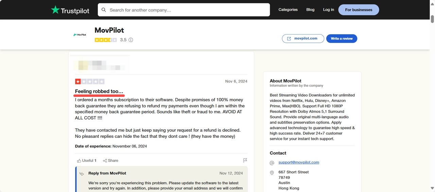Flag the review with the flag icon
435x192 pixels.
[x=245, y=161]
